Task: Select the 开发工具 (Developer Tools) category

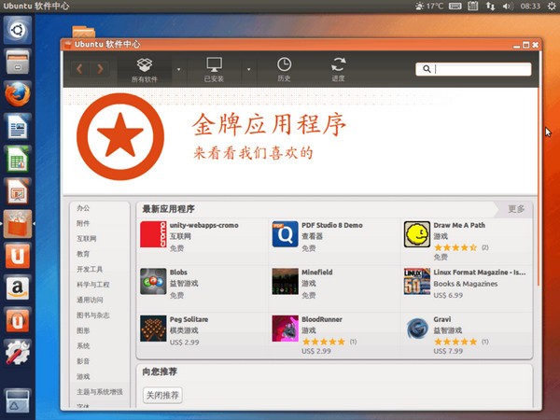Action: pyautogui.click(x=90, y=270)
